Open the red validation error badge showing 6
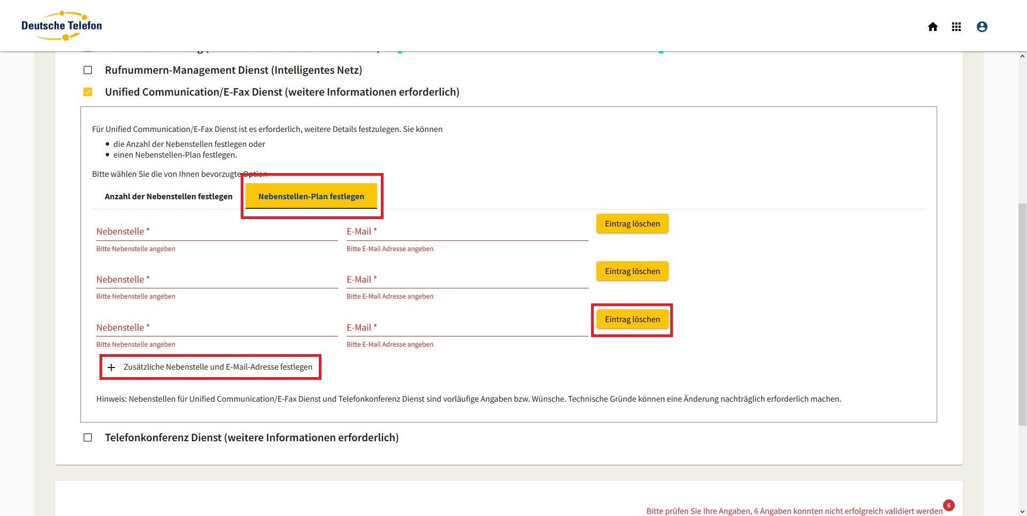The width and height of the screenshot is (1027, 516). tap(949, 505)
